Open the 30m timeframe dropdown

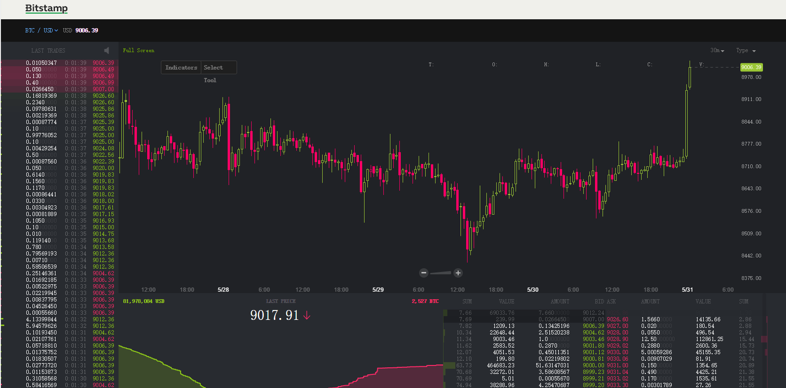click(x=717, y=50)
